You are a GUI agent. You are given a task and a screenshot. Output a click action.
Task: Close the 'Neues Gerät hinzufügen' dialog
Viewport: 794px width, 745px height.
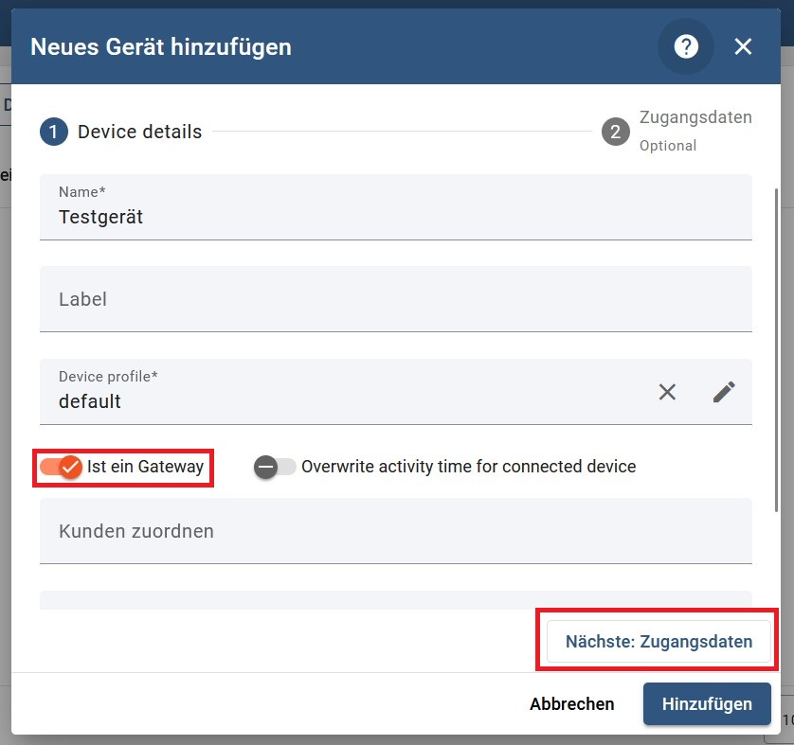pos(743,46)
